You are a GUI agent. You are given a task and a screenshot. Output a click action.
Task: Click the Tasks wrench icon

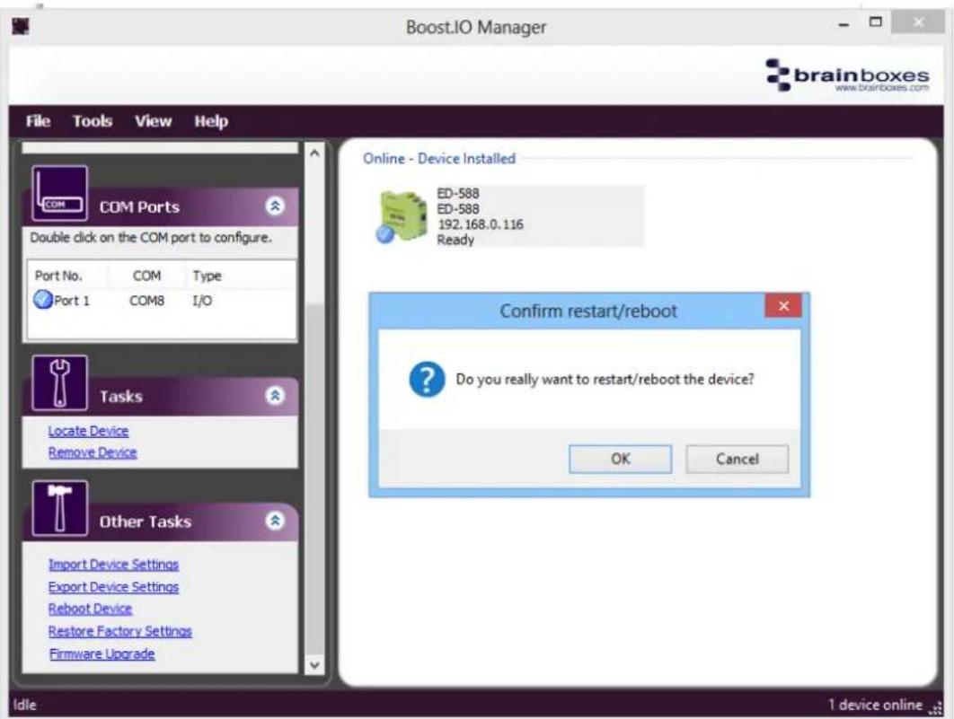[x=59, y=383]
